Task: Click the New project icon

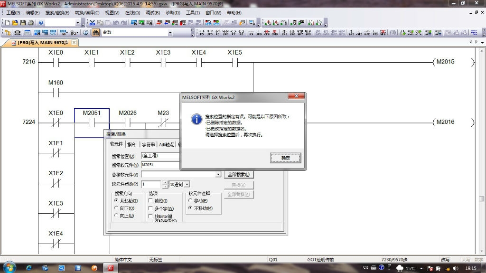Action: 8,23
